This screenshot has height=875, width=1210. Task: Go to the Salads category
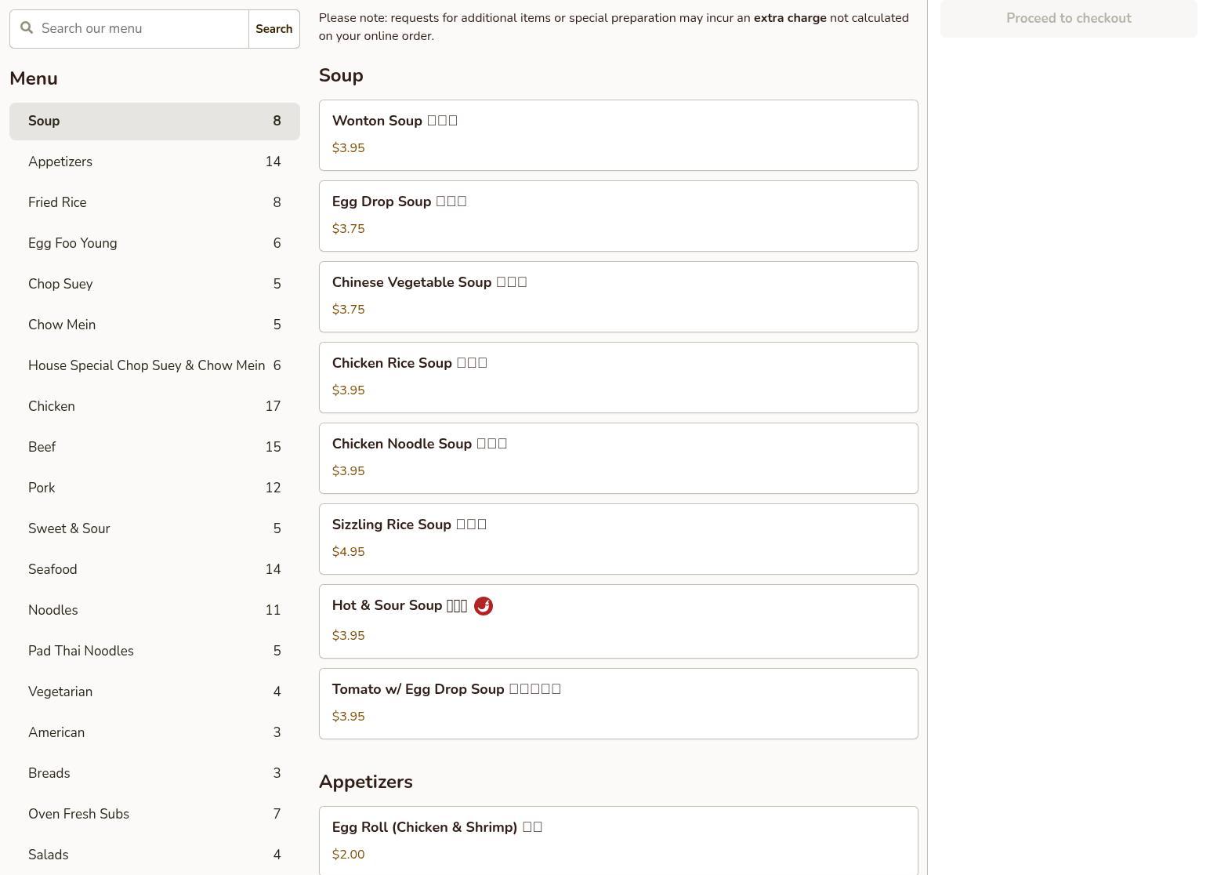tap(154, 855)
